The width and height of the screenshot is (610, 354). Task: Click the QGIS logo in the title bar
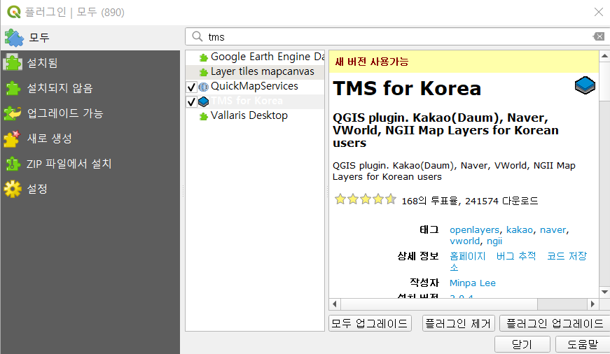click(14, 12)
